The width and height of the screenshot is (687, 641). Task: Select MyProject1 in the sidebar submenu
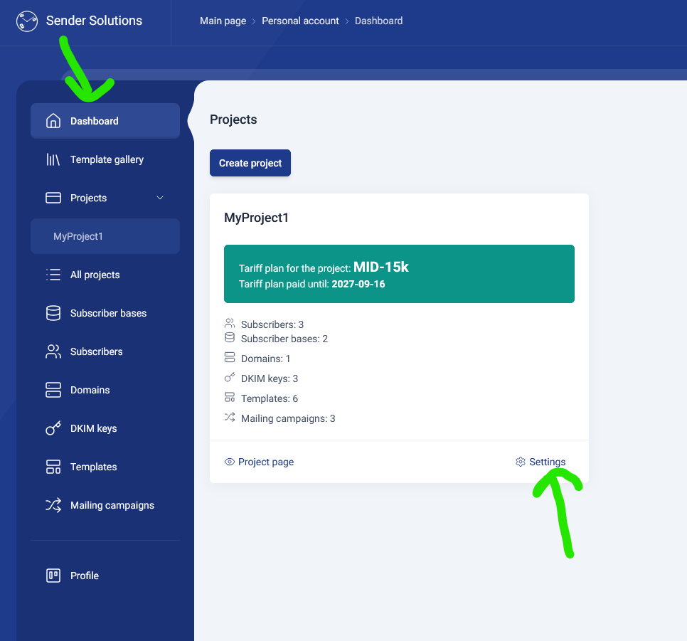pyautogui.click(x=78, y=236)
